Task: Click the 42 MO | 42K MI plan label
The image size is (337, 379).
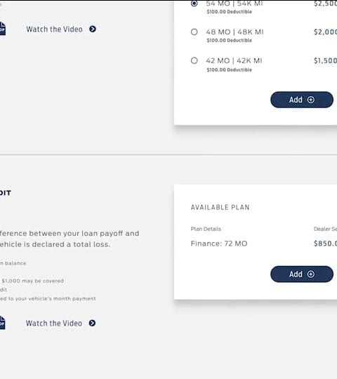Action: [x=234, y=60]
